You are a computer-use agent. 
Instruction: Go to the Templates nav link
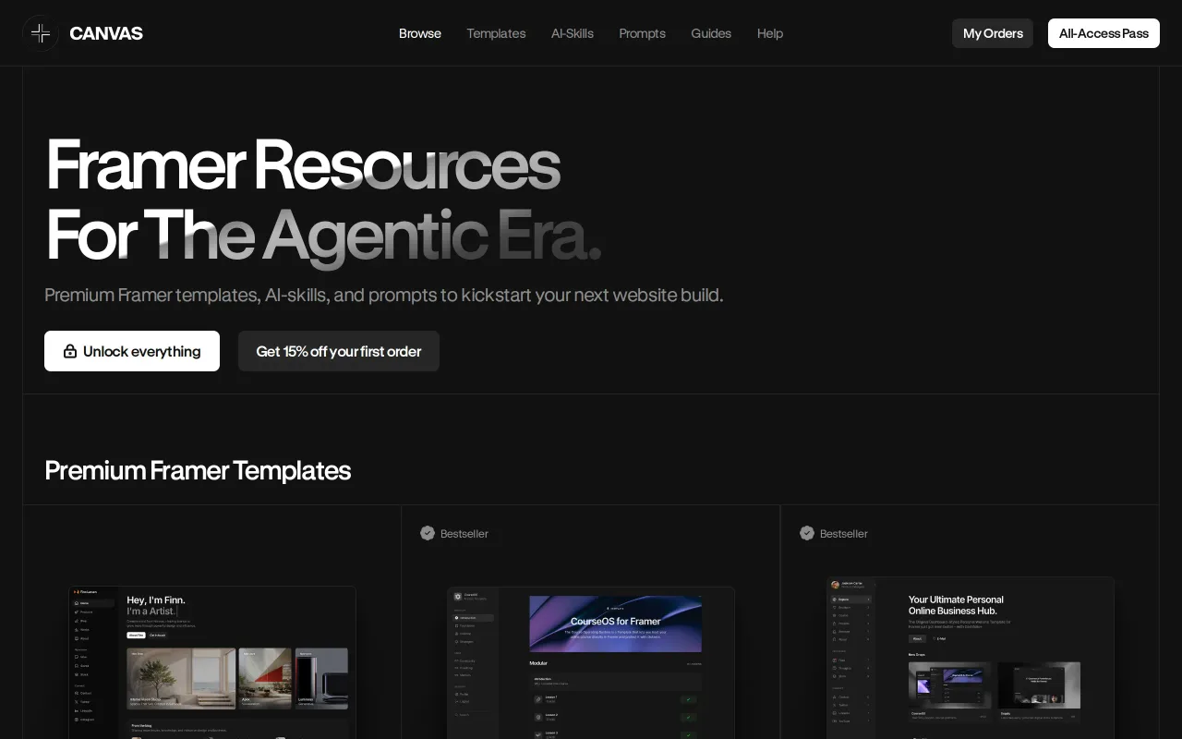click(496, 33)
